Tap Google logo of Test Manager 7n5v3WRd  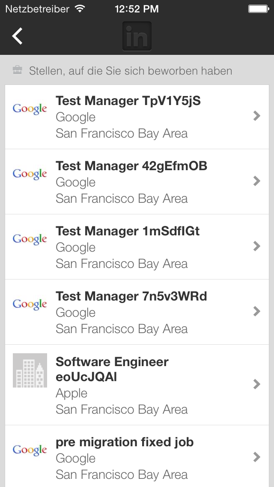[x=30, y=305]
